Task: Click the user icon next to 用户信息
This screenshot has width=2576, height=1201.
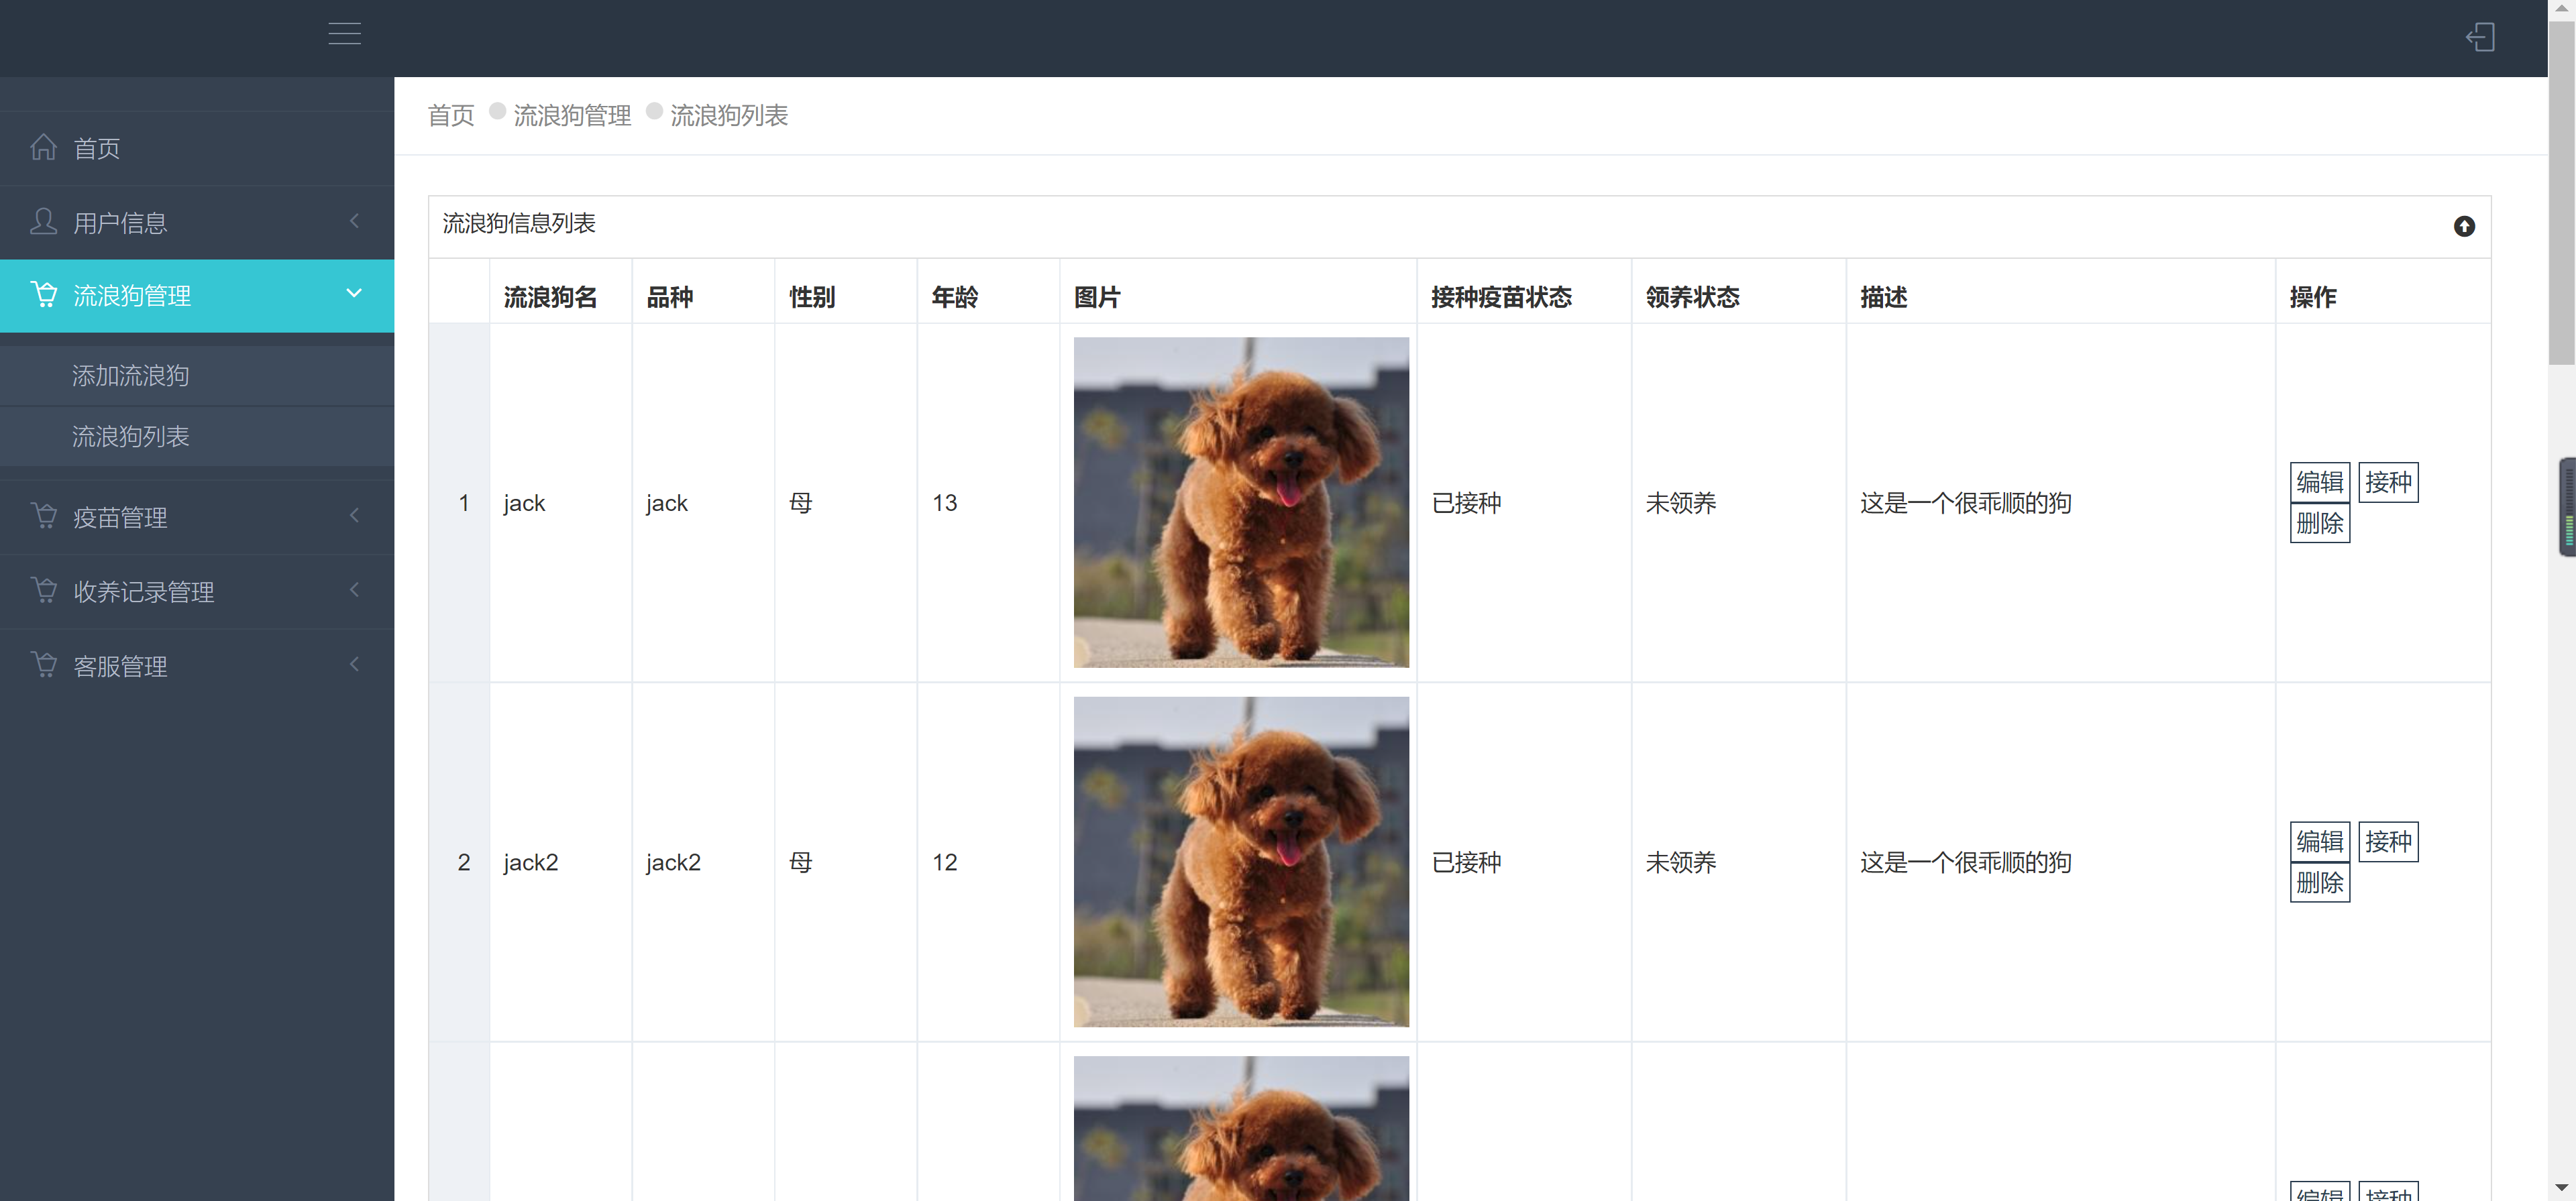Action: click(x=44, y=221)
